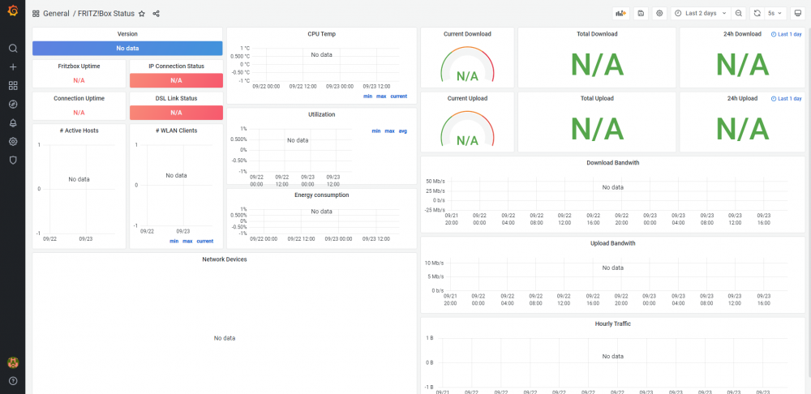811x394 pixels.
Task: Open the Hourly Traffic panel title
Action: click(612, 323)
